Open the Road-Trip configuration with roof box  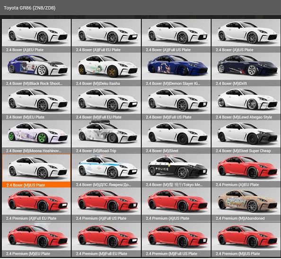pyautogui.click(x=106, y=137)
